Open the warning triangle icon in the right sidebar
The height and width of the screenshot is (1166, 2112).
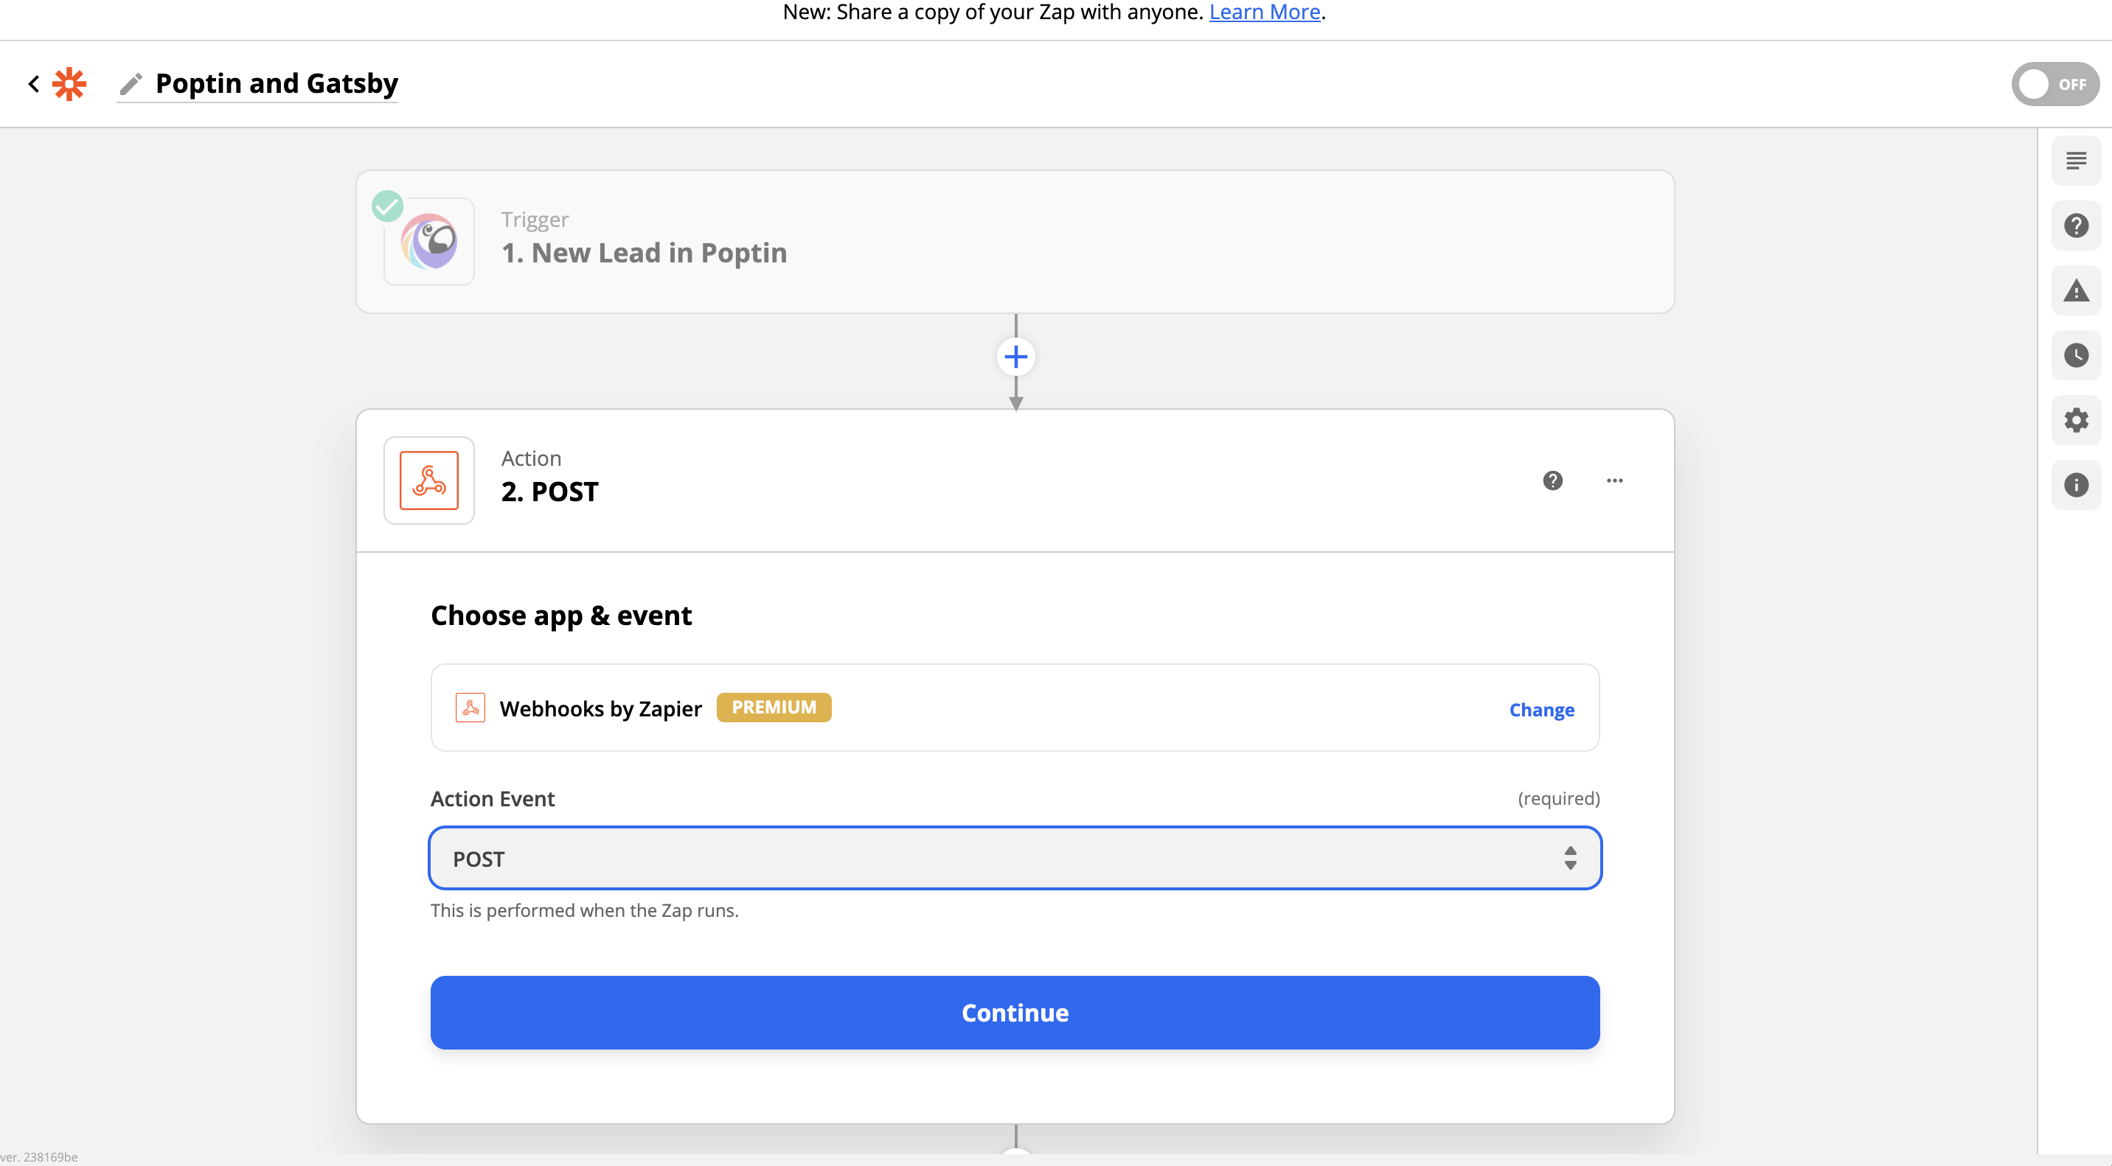[x=2076, y=291]
